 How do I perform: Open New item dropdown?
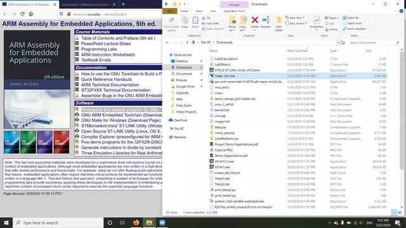[x=295, y=18]
